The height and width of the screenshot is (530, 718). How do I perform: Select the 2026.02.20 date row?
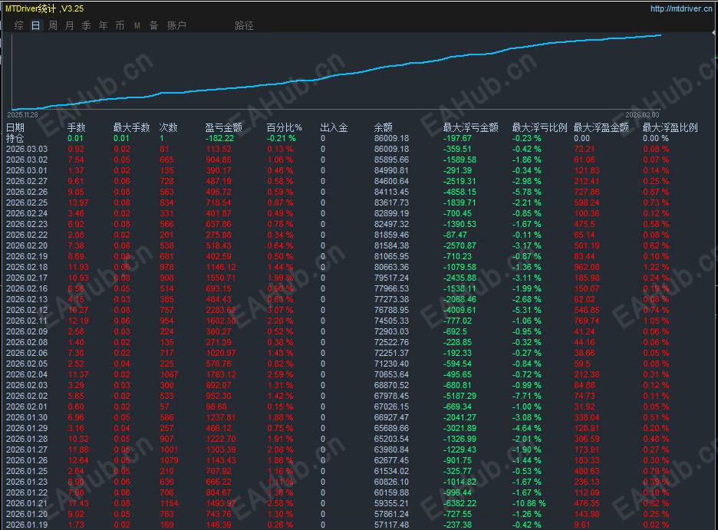tap(27, 245)
